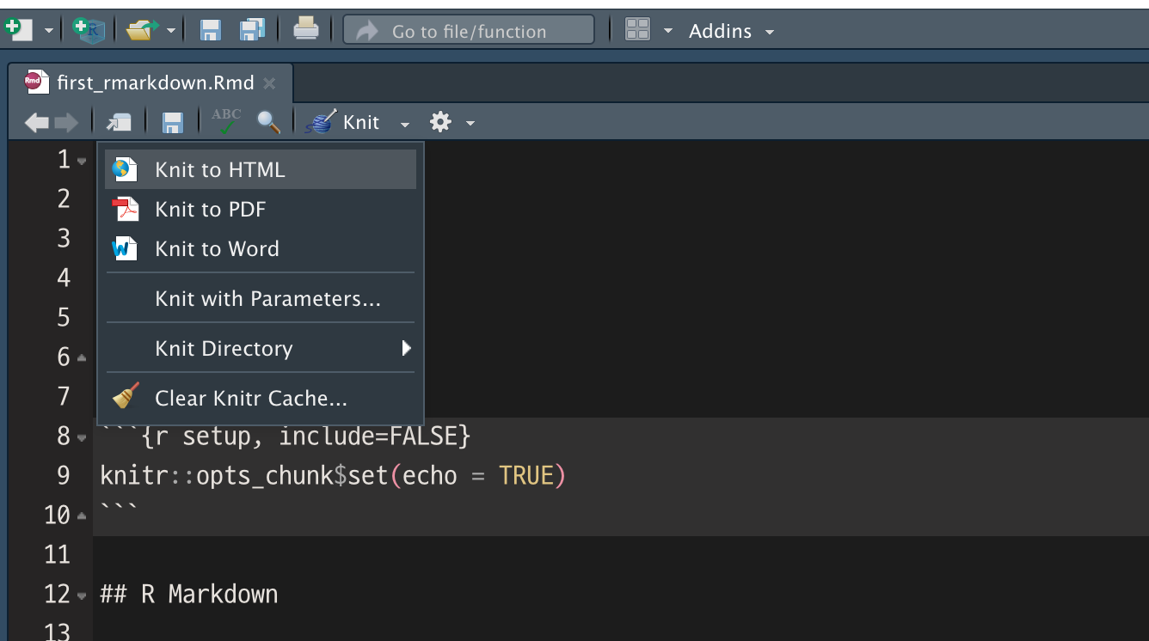Toggle the fold arrow at line 10
Screen dimensions: 1149x641
(x=82, y=516)
